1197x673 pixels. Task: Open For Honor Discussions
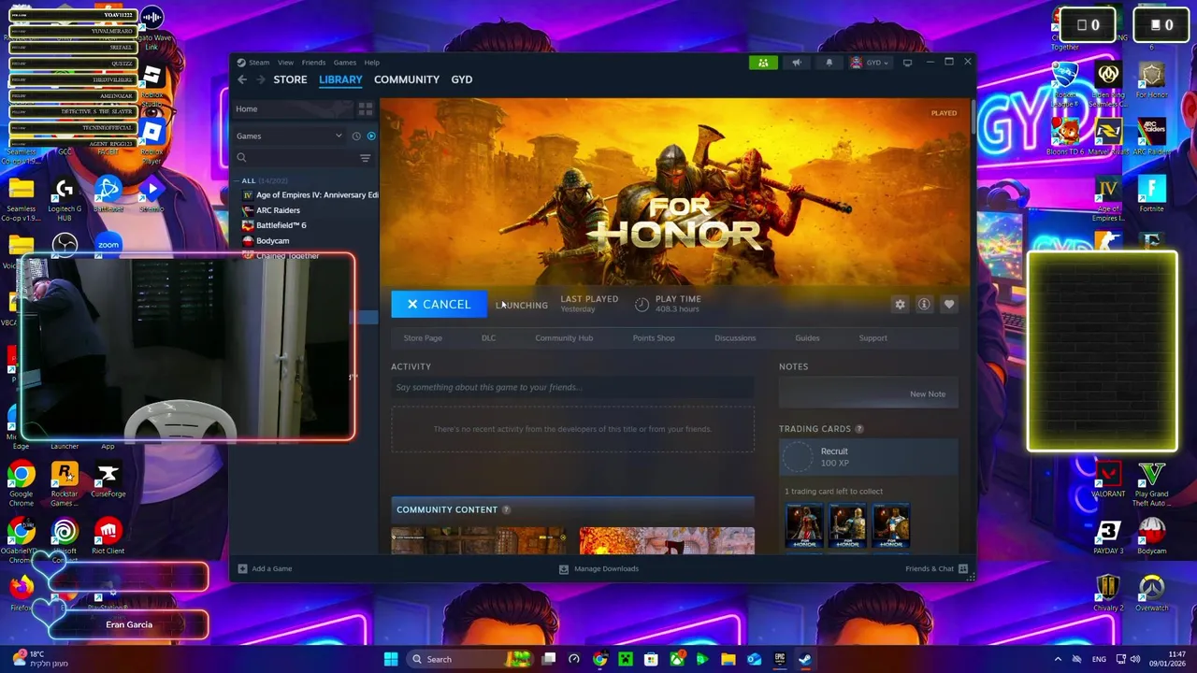point(735,337)
